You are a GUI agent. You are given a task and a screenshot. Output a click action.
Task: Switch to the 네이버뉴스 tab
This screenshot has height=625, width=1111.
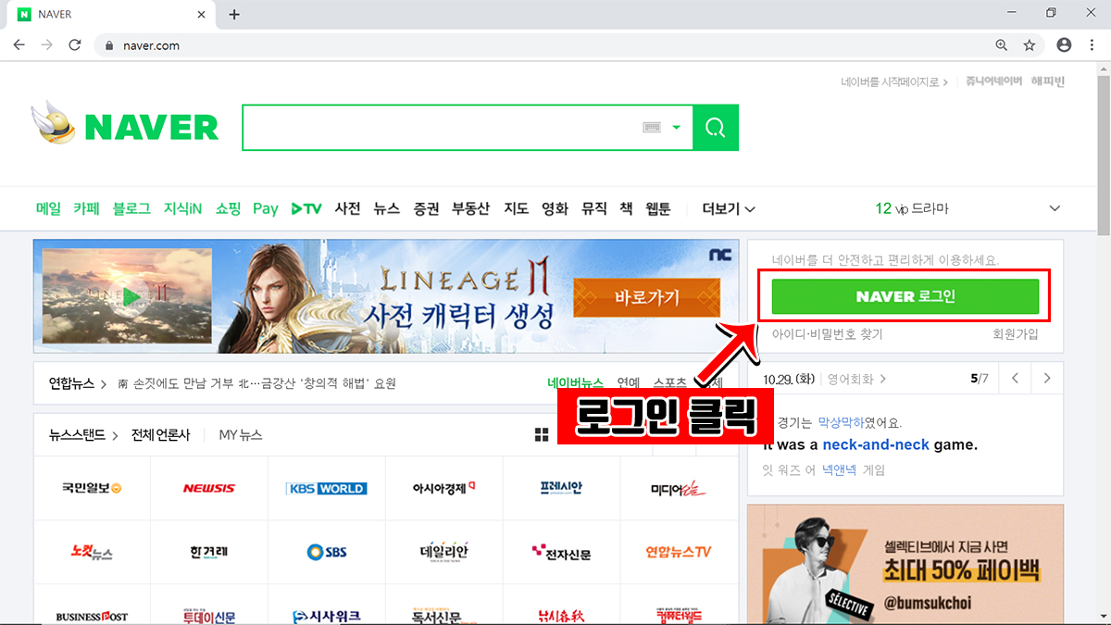(x=575, y=383)
